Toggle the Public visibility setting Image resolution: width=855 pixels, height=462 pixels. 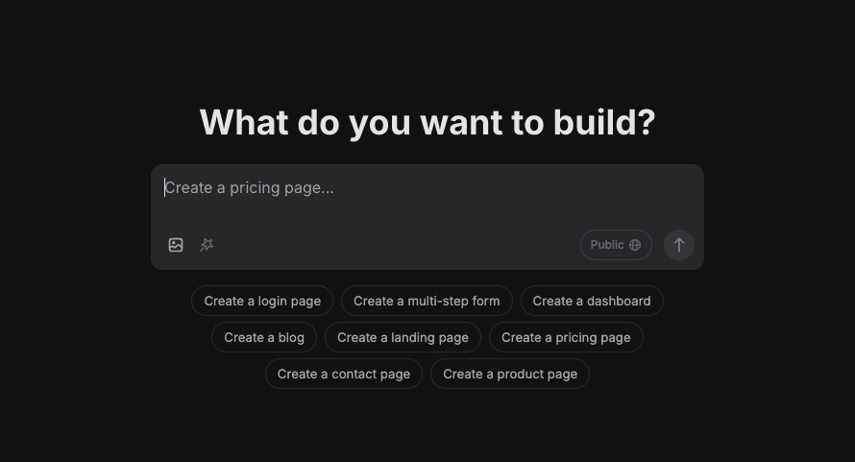pyautogui.click(x=616, y=245)
